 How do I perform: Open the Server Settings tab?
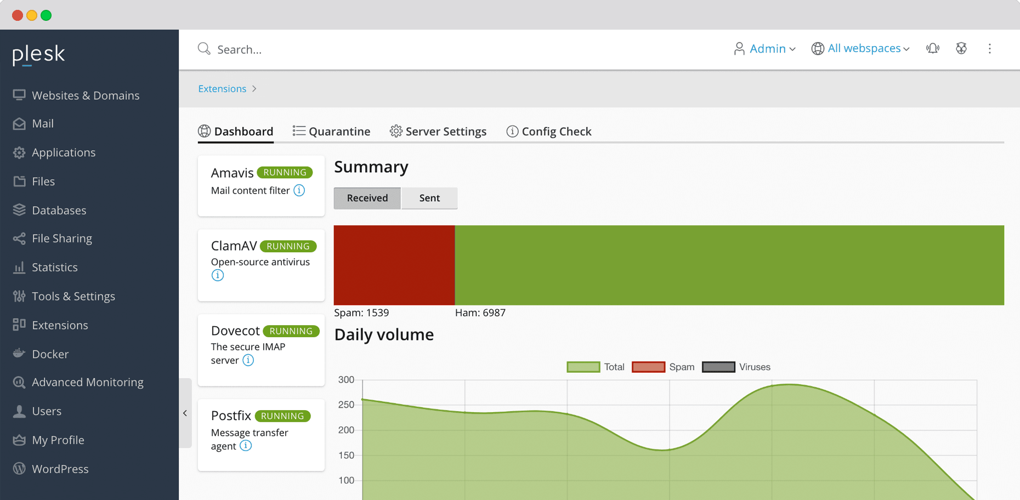click(438, 132)
